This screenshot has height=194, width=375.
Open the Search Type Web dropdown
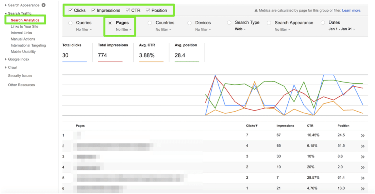point(239,29)
